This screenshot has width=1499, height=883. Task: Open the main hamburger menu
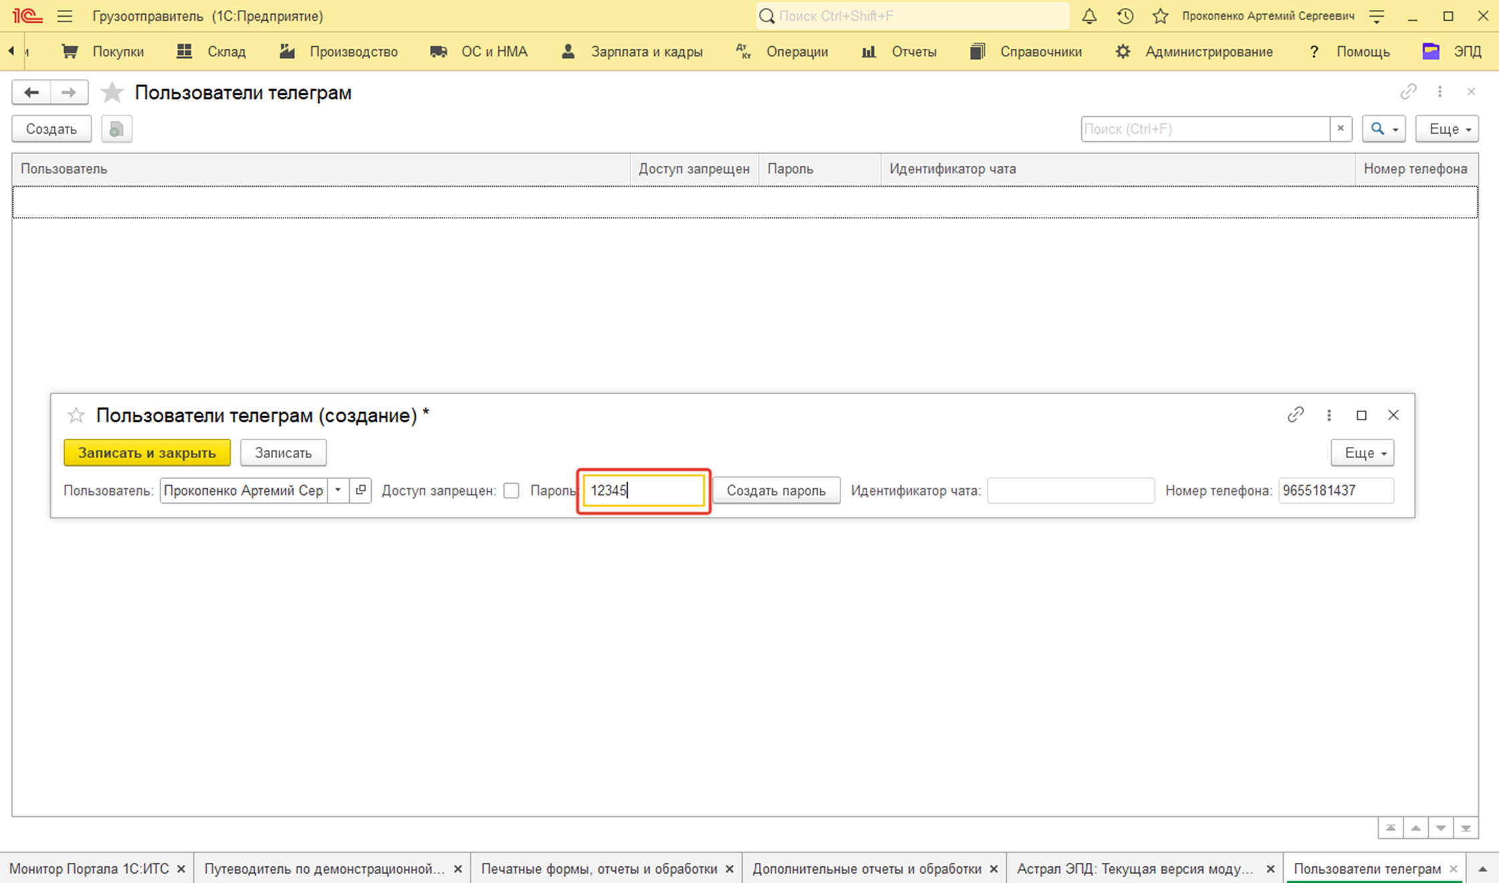point(64,16)
